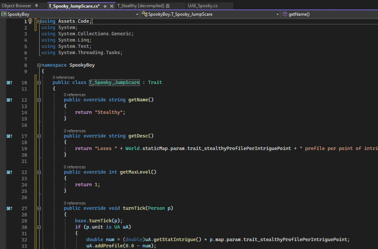Image resolution: width=378 pixels, height=249 pixels.
Task: Click the '0 references' link above the class
Action: point(63,77)
